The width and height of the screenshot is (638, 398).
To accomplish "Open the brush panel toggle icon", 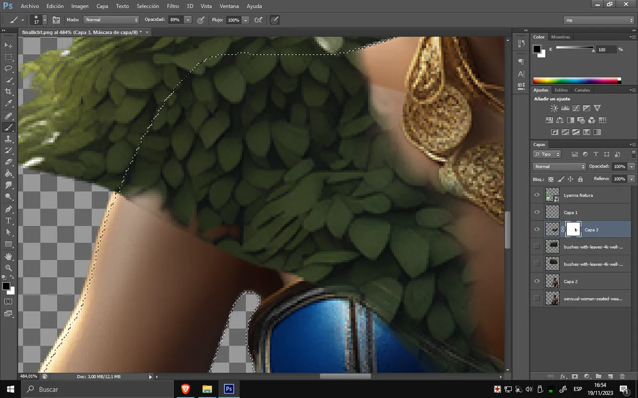I will [56, 20].
